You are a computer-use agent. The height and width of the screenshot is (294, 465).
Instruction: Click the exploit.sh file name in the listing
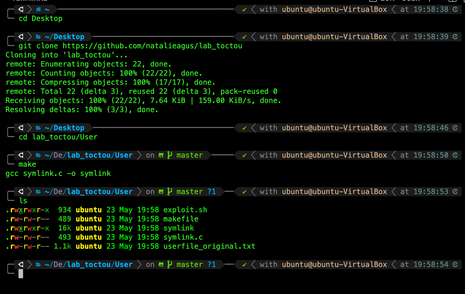[x=185, y=210]
